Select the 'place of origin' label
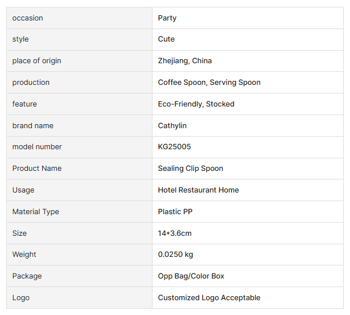This screenshot has height=315, width=350. click(x=36, y=61)
